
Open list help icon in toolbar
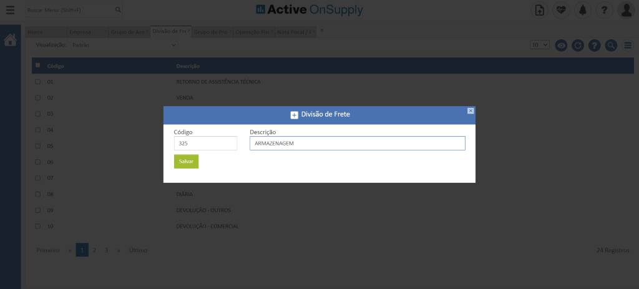595,45
